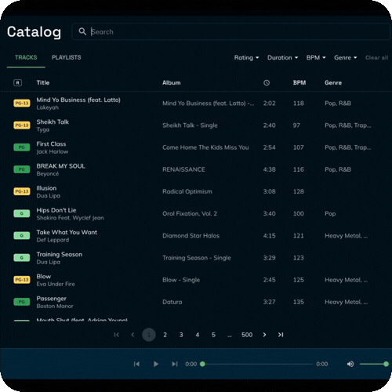Switch to the TRACKS tab
The image size is (392, 392).
click(x=26, y=57)
